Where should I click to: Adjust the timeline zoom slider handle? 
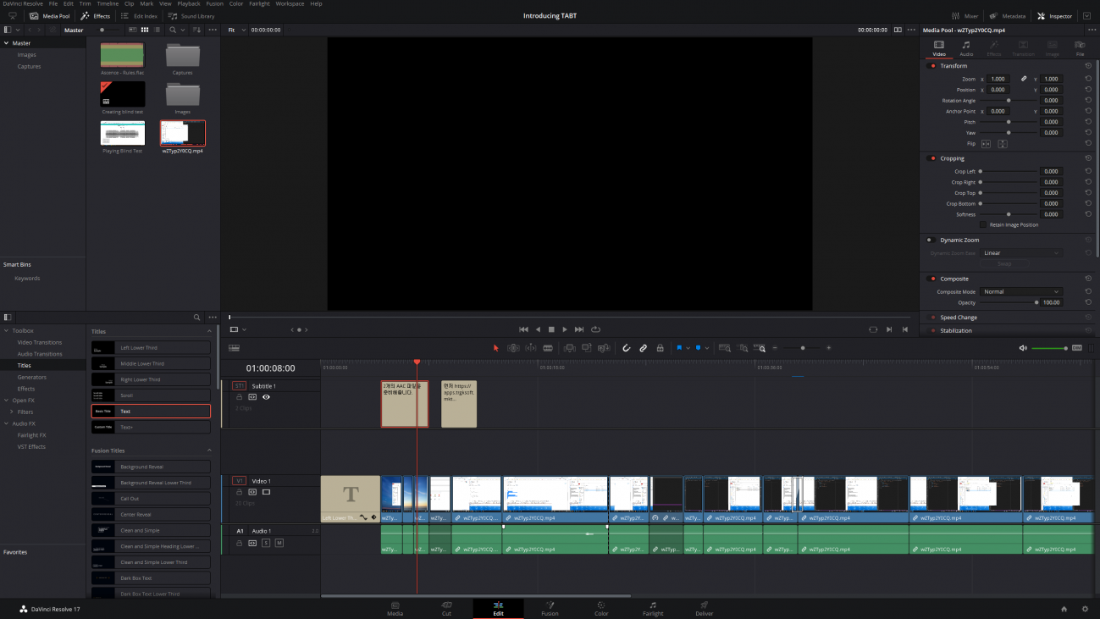tap(803, 348)
